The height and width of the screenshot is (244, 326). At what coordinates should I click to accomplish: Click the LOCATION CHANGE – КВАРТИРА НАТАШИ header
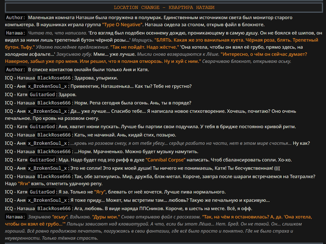coord(164,7)
